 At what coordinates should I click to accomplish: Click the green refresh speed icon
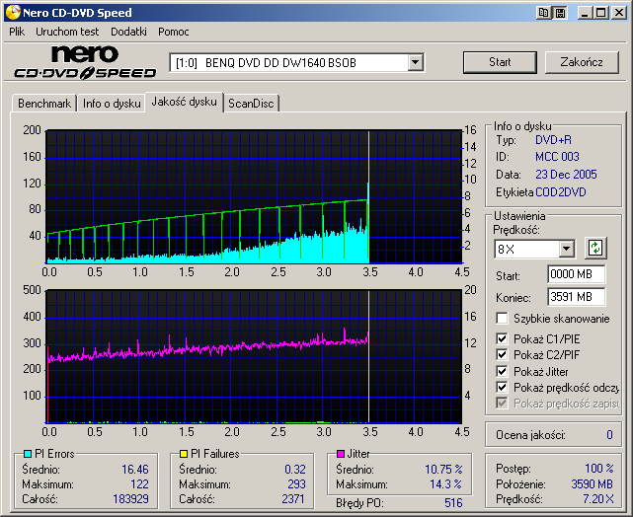point(595,248)
